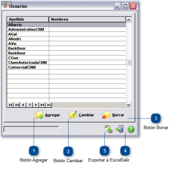This screenshot has width=175, height=170.
Task: Click the question mark locate button
Action: click(29, 105)
